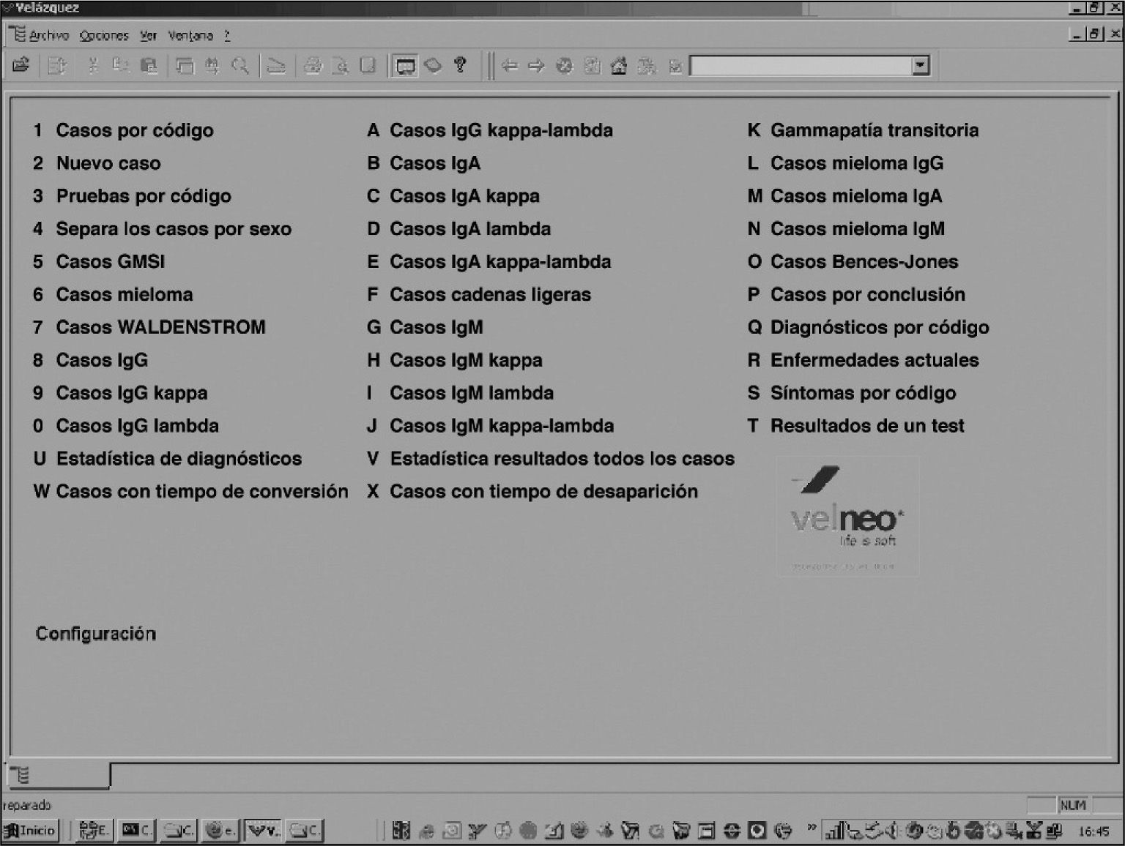Click the stop icon beside forward arrow
Screen dimensions: 1125x846
coord(564,67)
